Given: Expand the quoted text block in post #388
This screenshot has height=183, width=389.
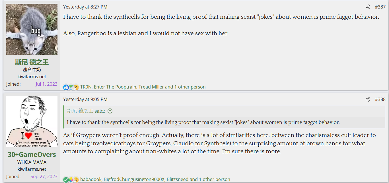Looking at the screenshot, I should click(x=203, y=122).
